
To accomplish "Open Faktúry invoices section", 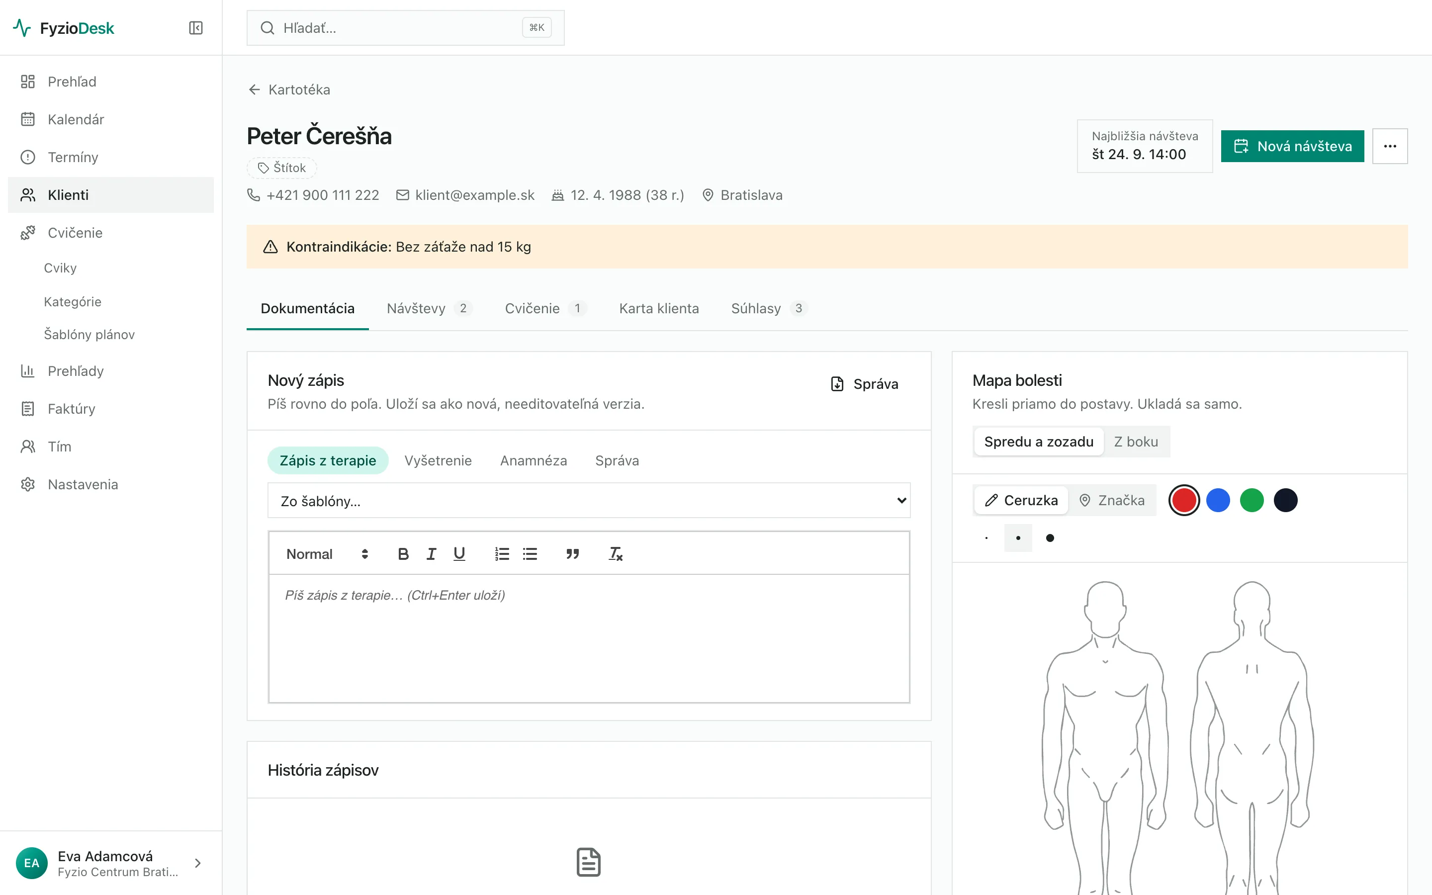I will pyautogui.click(x=111, y=409).
